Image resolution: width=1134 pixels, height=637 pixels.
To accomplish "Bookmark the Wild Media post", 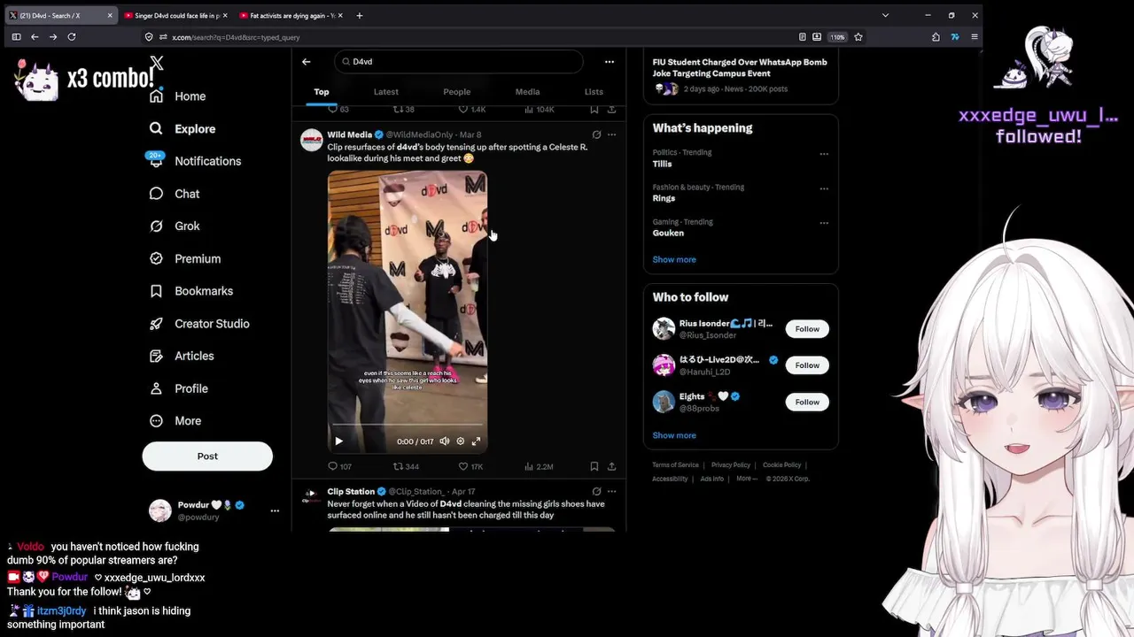I will coord(594,466).
